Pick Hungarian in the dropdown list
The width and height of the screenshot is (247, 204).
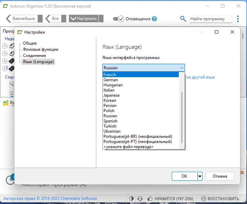(x=141, y=85)
